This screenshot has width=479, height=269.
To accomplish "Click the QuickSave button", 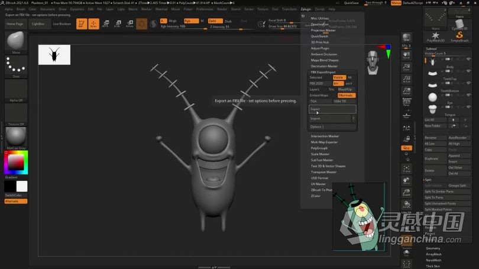I will 351,3.
